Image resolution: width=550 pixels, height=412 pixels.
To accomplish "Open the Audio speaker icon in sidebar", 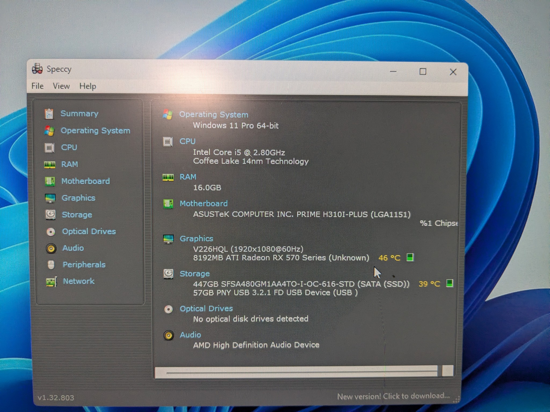I will (x=51, y=249).
